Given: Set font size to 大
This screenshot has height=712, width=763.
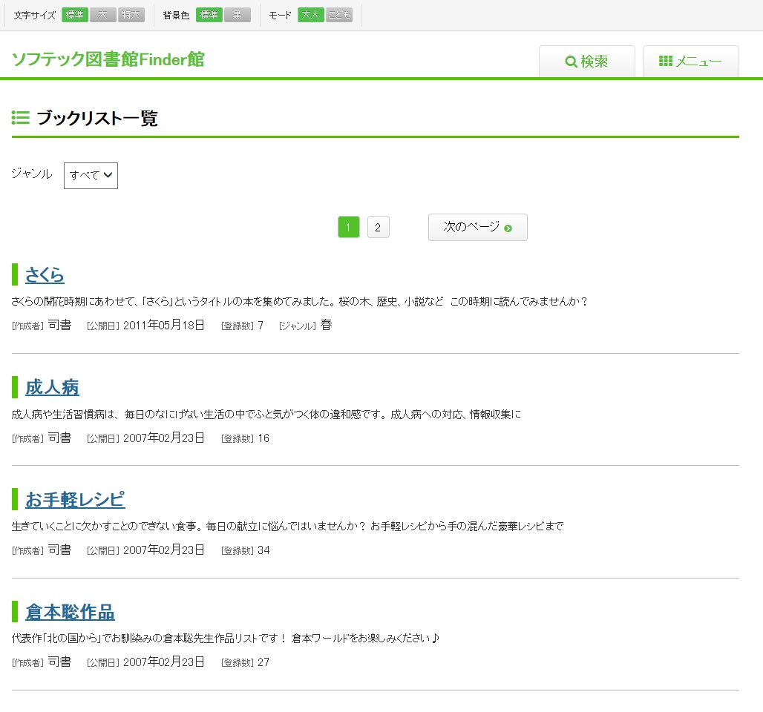Looking at the screenshot, I should [103, 16].
